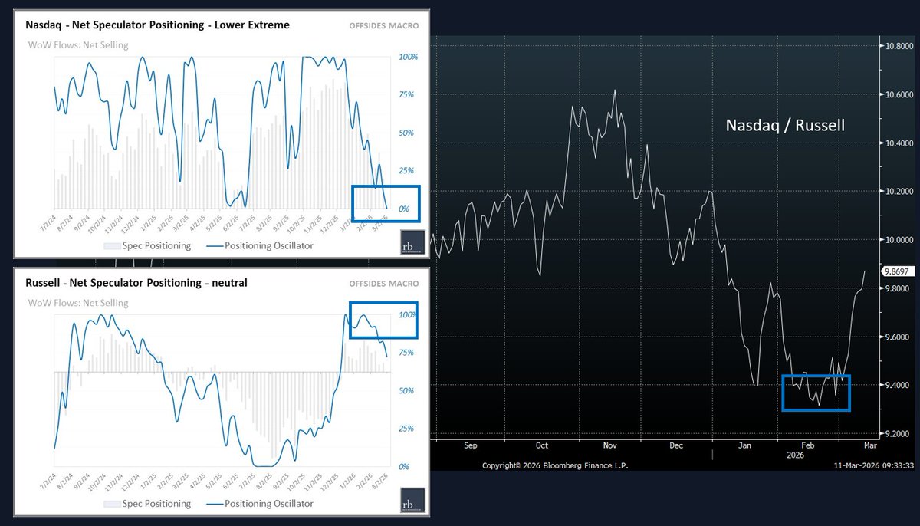920x526 pixels.
Task: Click the 25% axis label in Nasdaq chart
Action: coord(405,170)
